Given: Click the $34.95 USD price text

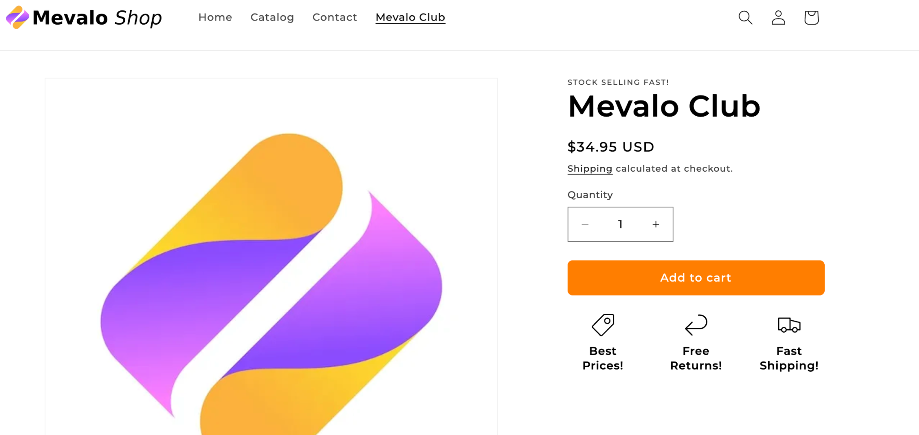Looking at the screenshot, I should click(x=611, y=147).
